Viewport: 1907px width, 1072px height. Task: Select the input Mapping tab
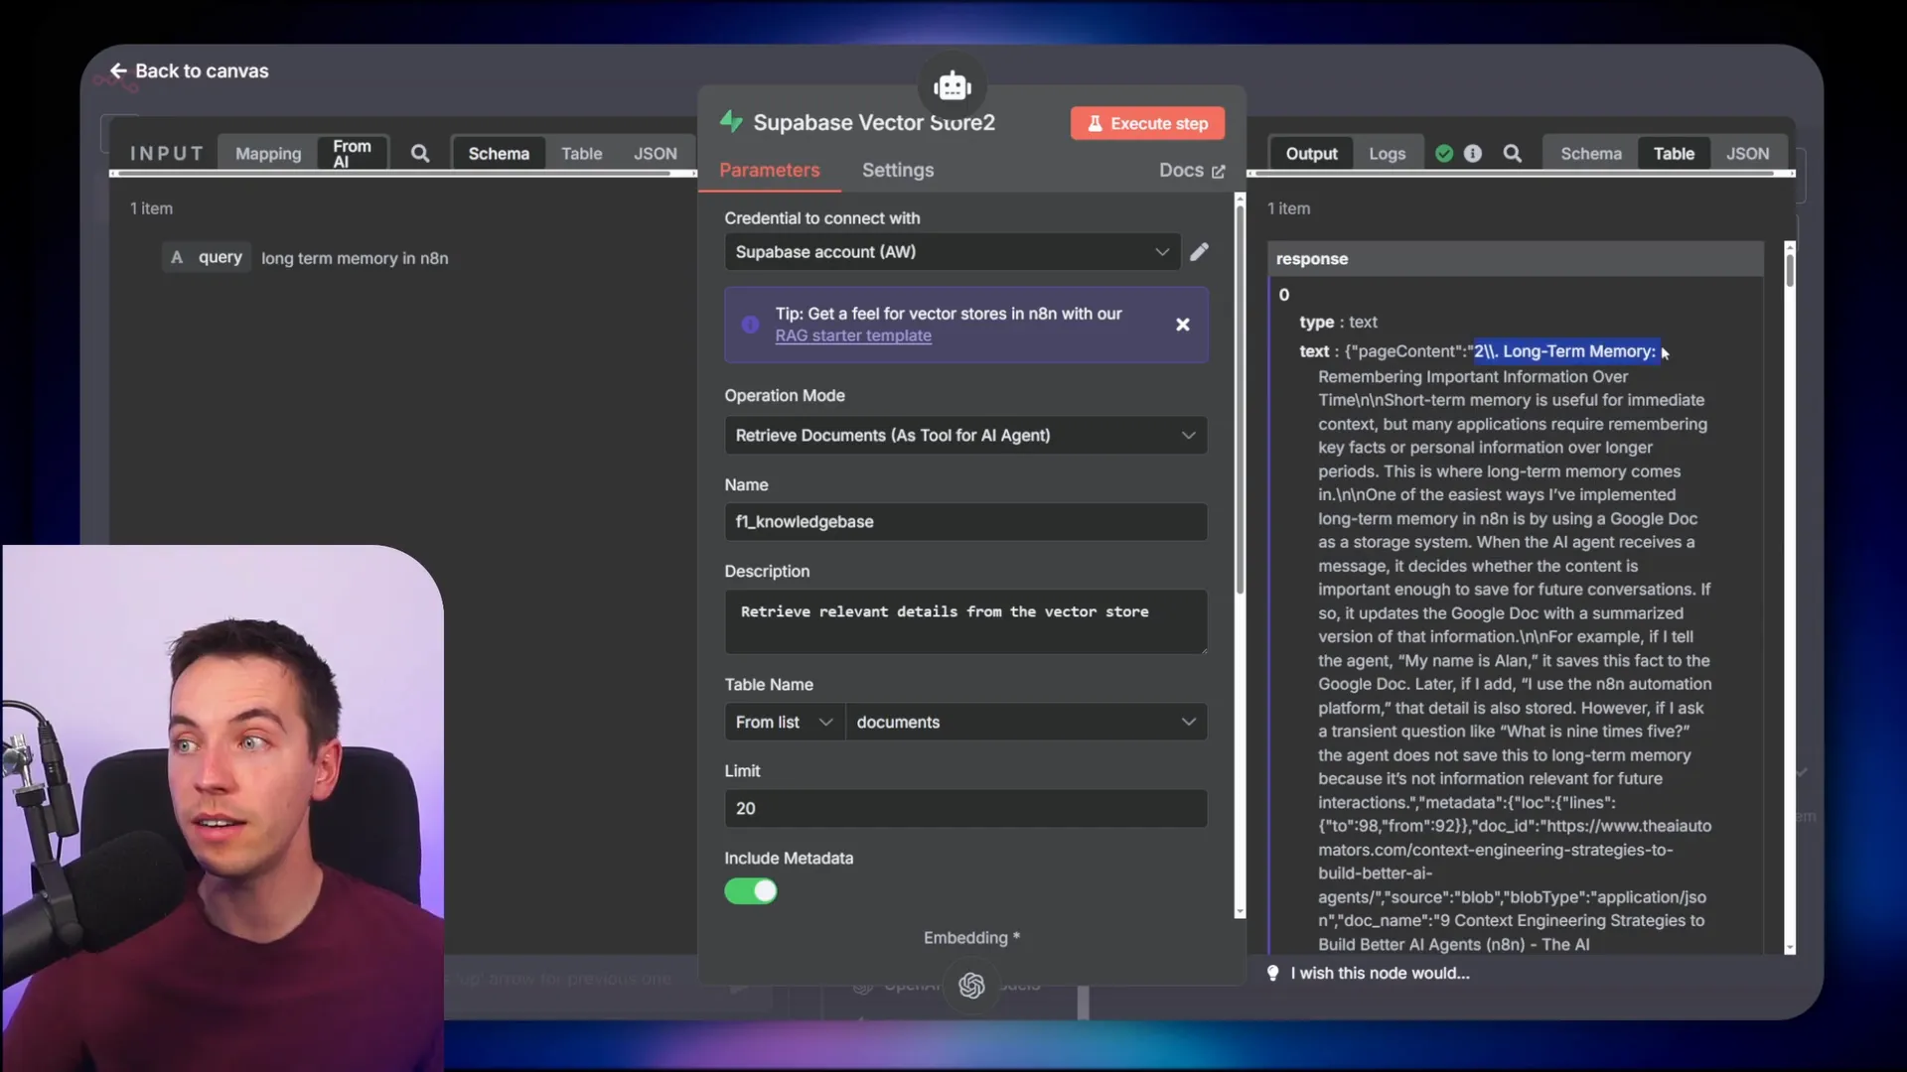click(x=268, y=153)
